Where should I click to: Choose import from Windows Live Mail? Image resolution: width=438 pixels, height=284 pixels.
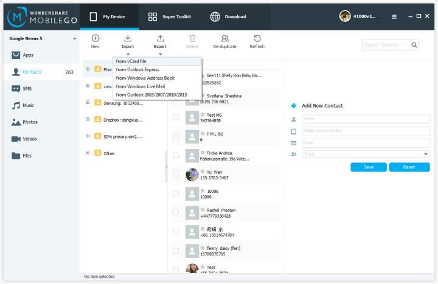click(x=157, y=86)
